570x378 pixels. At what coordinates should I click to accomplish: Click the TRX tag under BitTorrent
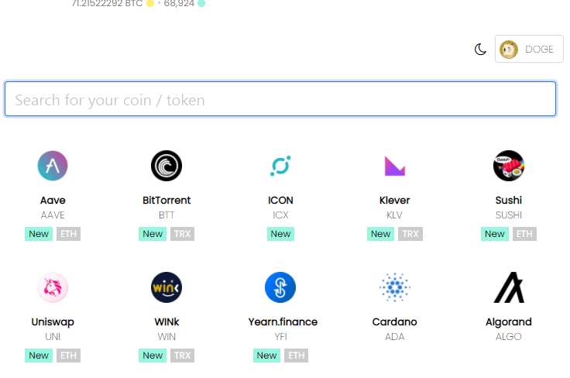coord(183,234)
